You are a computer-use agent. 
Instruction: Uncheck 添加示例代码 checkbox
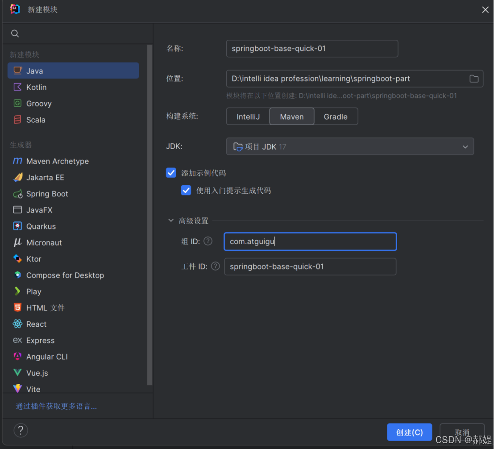171,173
